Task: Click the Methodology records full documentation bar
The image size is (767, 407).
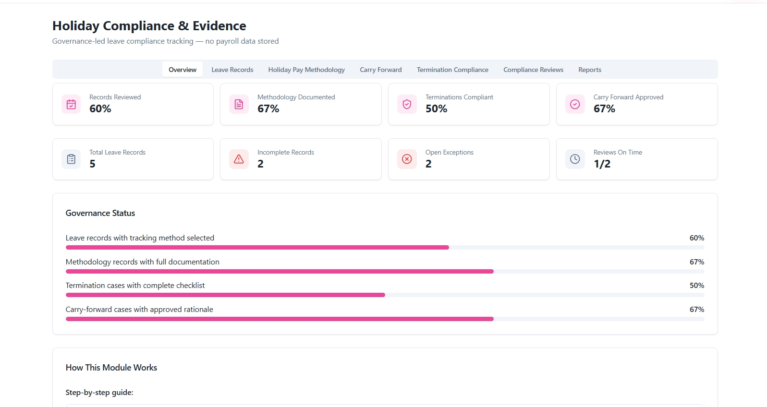Action: click(x=385, y=272)
